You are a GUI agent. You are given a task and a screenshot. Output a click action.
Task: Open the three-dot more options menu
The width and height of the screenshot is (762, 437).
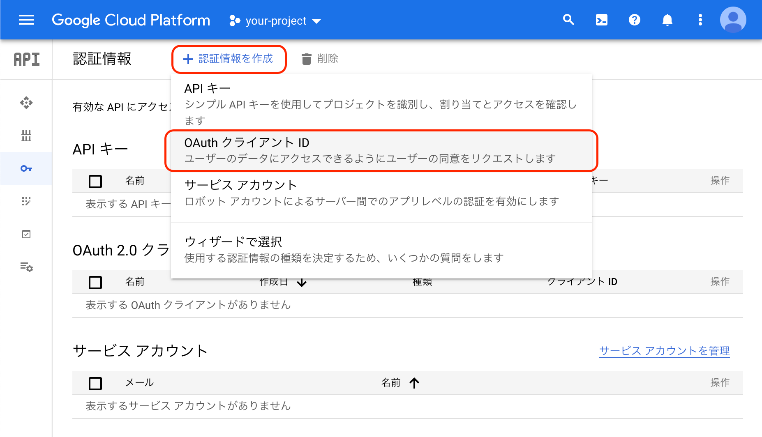[x=700, y=20]
